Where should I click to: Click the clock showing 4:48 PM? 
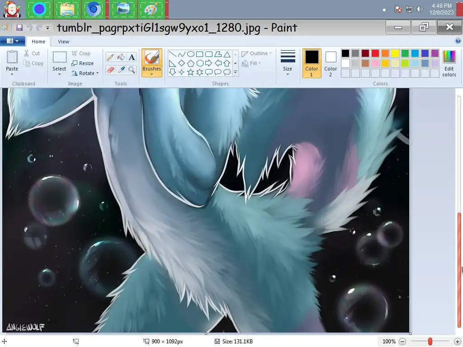[x=442, y=5]
